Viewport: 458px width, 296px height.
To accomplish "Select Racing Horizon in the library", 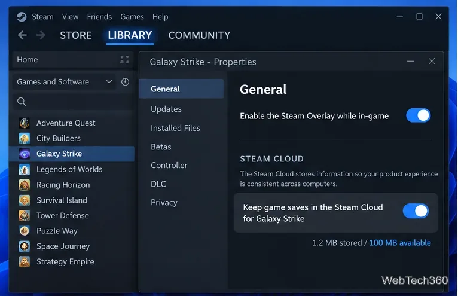I will 72,185.
